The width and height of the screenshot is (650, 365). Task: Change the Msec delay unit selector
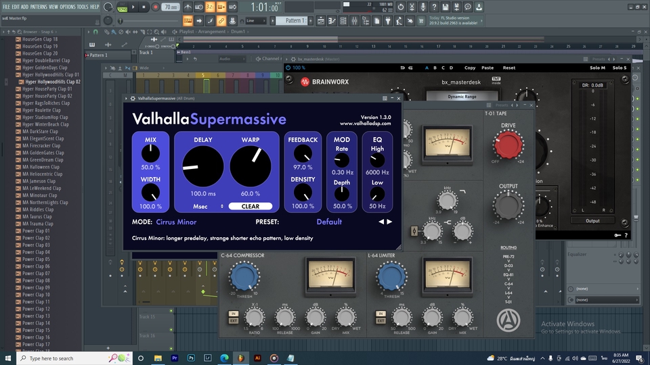209,206
